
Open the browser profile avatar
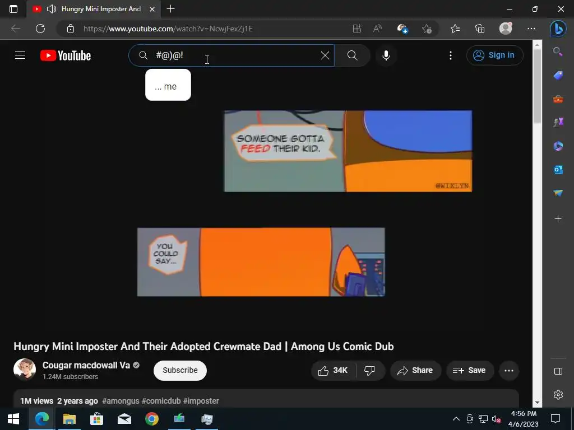506,28
